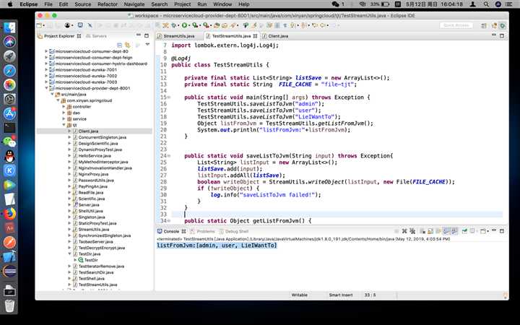
Task: Click the Debug bug icon in toolbar
Action: pyautogui.click(x=174, y=25)
